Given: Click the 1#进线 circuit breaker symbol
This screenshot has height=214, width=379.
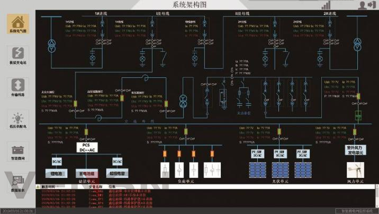Looking at the screenshot, I should click(102, 29).
